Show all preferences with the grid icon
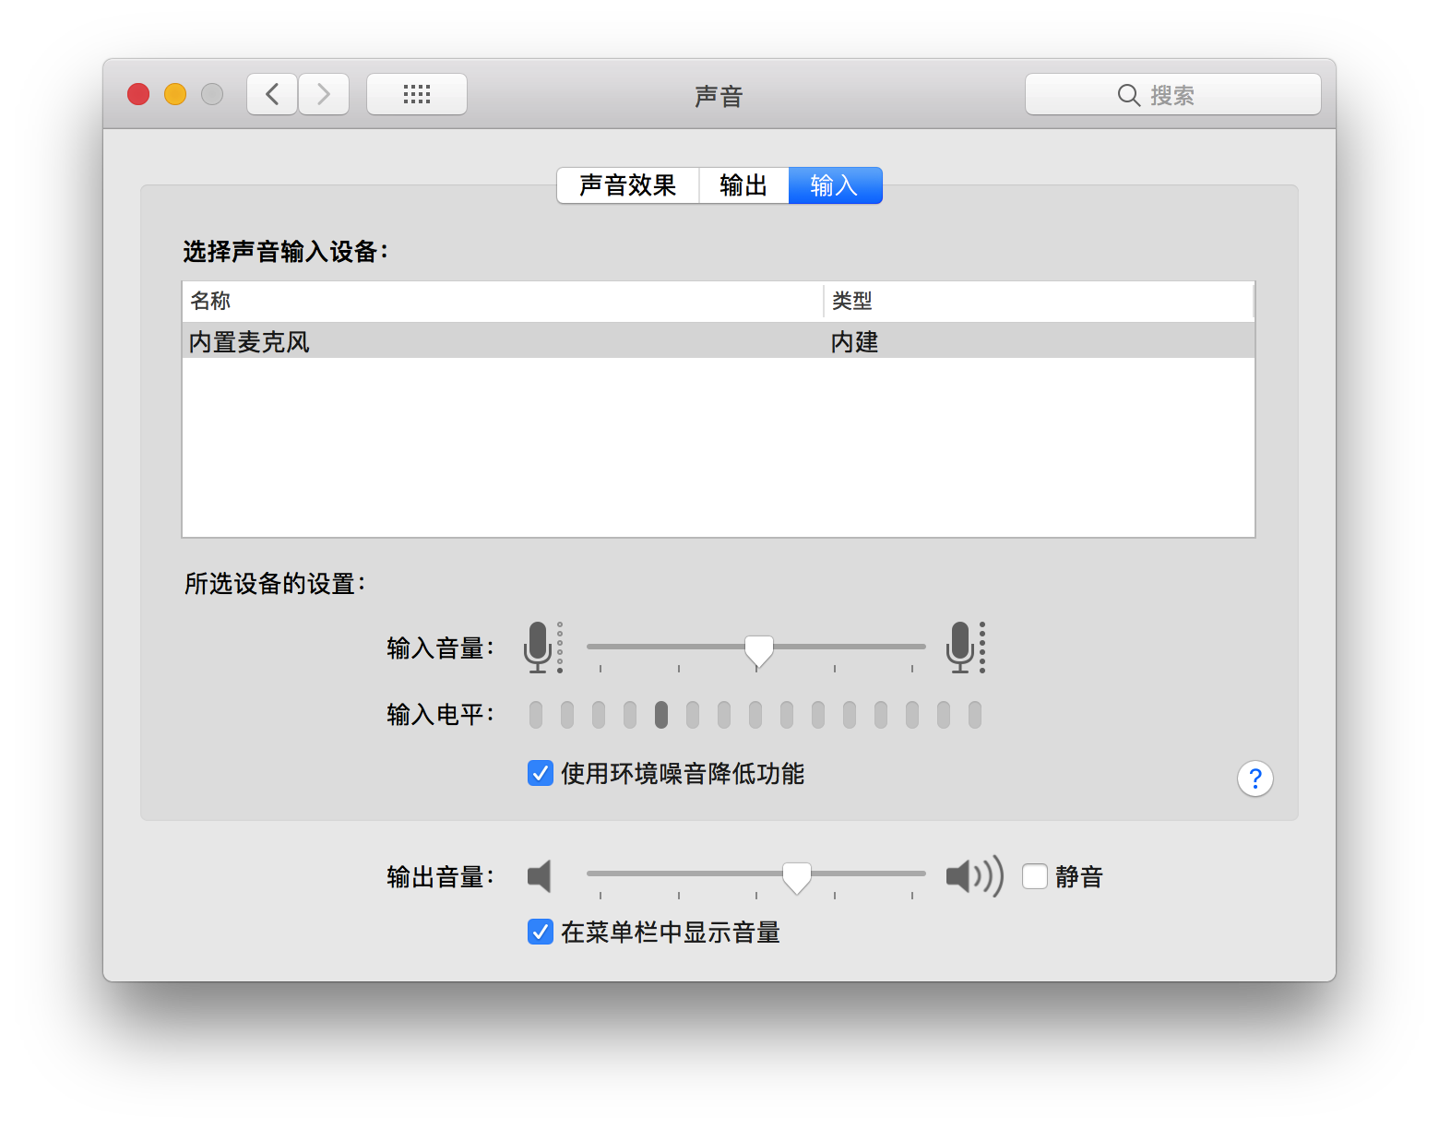The width and height of the screenshot is (1439, 1129). coord(417,94)
